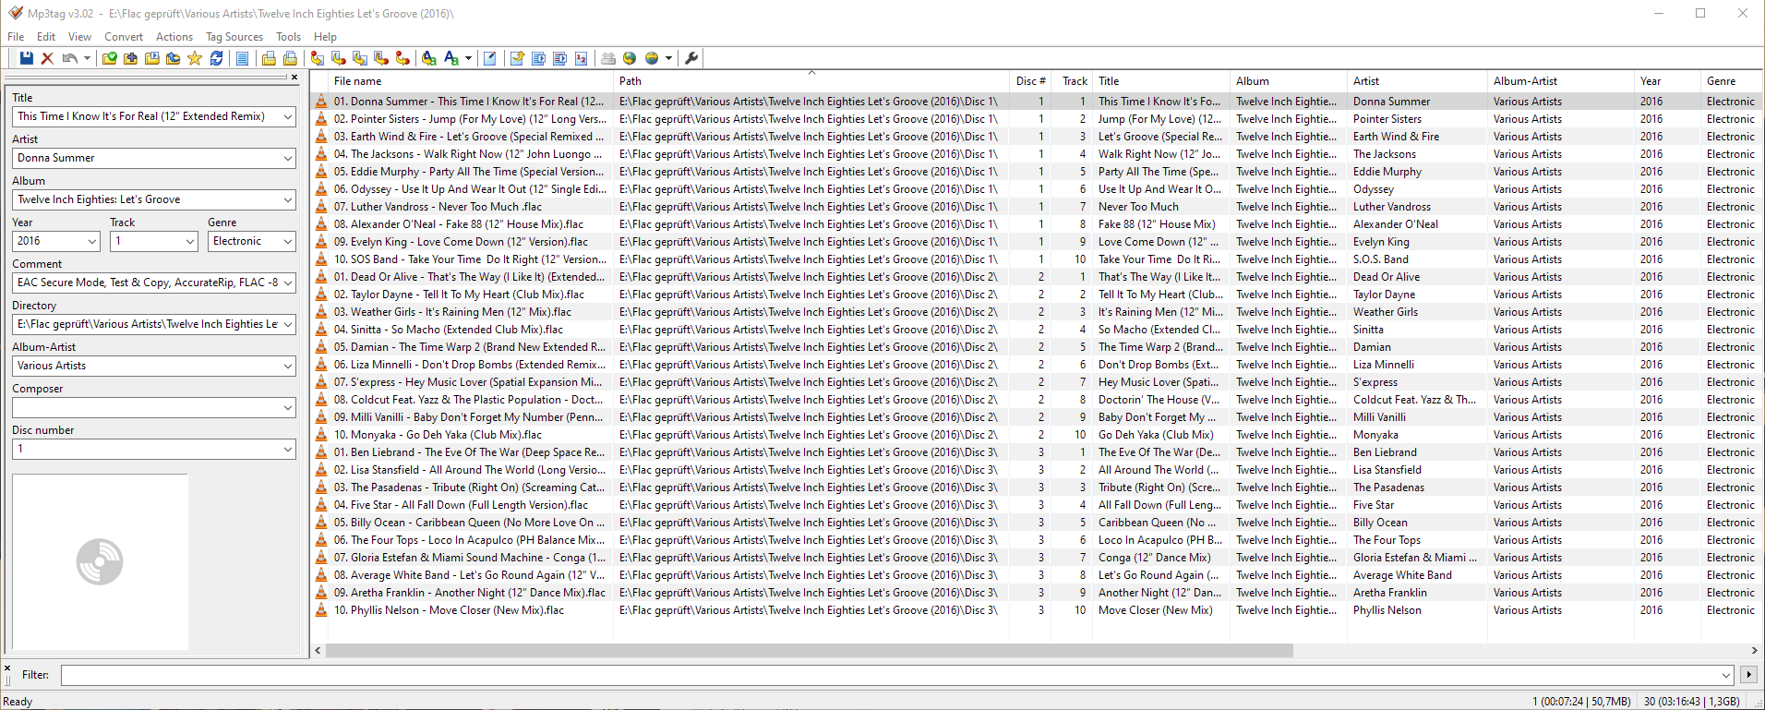The image size is (1765, 710).
Task: Click title cell 'Go Deh Yaka (Club Mix)'
Action: (1156, 435)
